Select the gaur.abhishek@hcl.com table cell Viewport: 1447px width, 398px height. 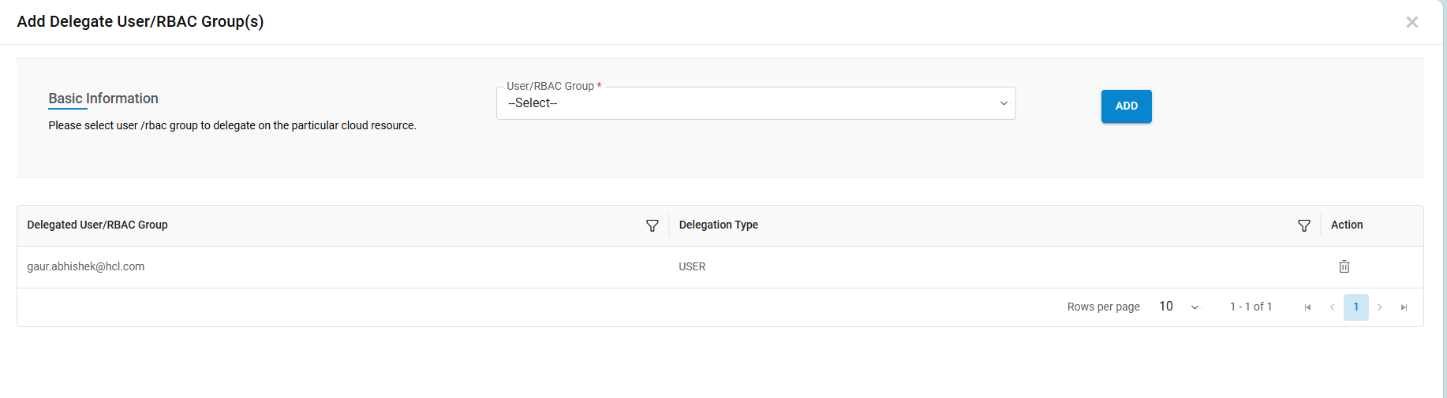coord(86,267)
